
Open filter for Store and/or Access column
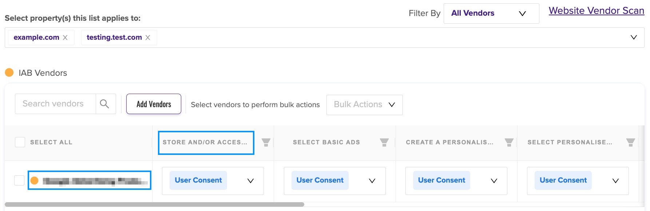[266, 142]
